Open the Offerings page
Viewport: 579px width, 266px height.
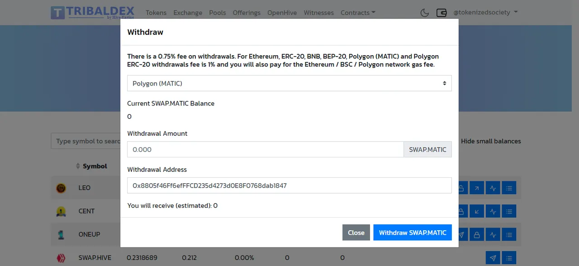click(247, 13)
